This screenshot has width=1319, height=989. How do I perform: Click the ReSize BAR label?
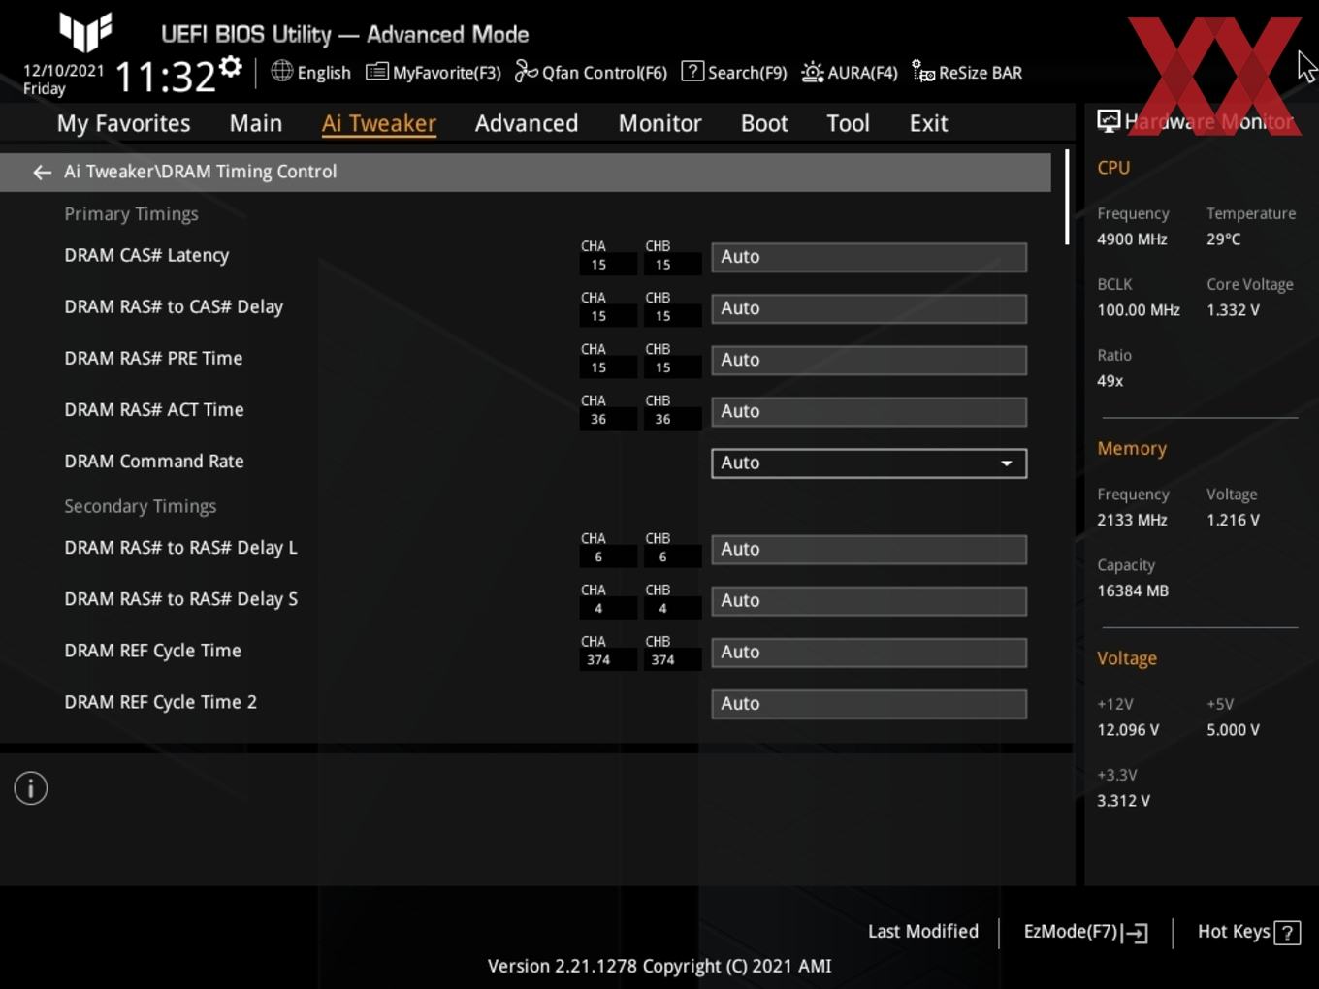click(981, 72)
